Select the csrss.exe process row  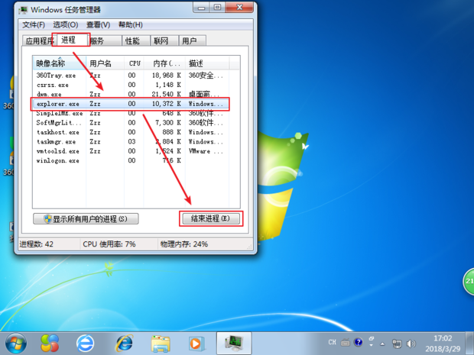click(131, 85)
